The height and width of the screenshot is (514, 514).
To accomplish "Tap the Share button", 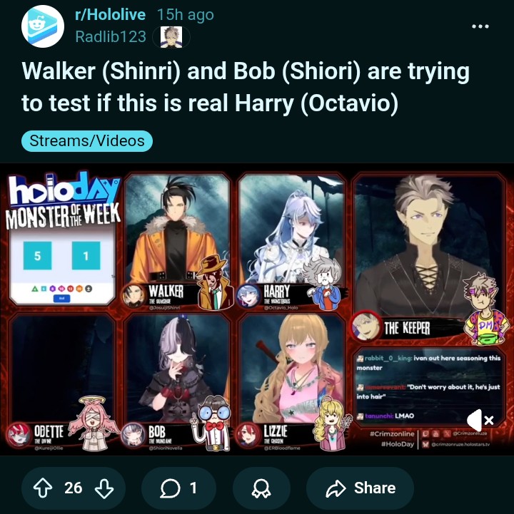I will click(x=360, y=488).
